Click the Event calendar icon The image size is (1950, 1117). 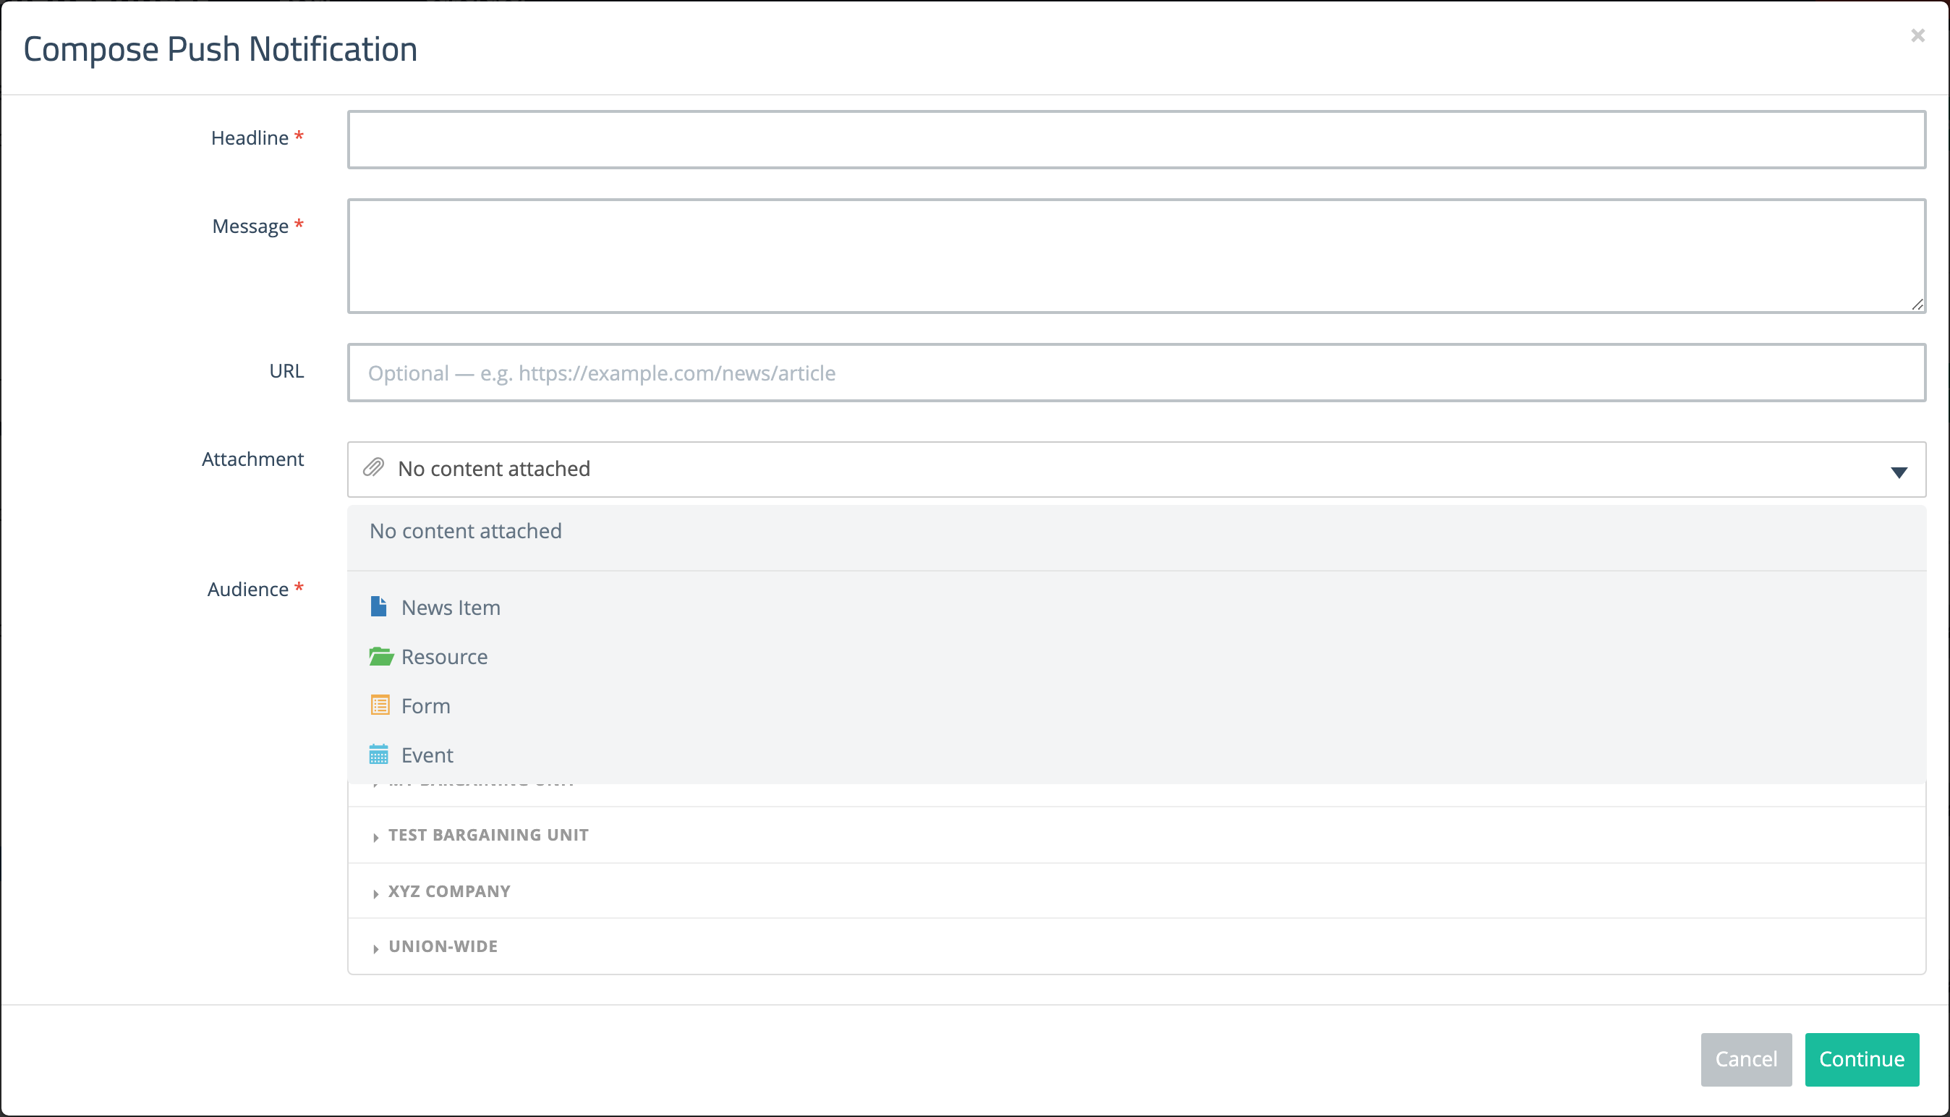379,755
